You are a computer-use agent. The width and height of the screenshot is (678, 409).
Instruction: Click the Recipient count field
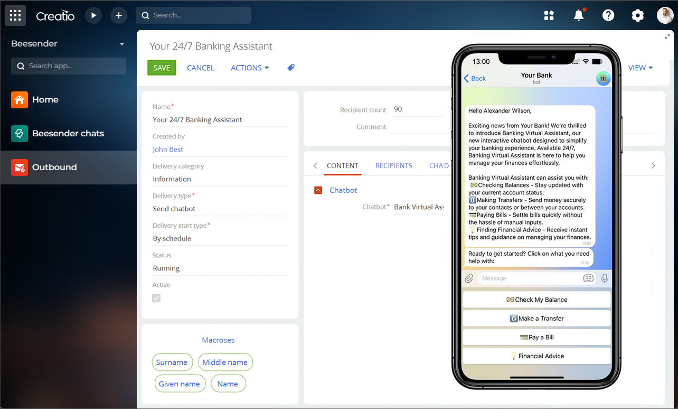pos(420,109)
